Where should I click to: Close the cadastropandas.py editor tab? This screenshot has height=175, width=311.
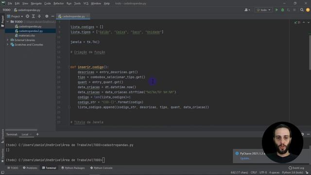87,17
